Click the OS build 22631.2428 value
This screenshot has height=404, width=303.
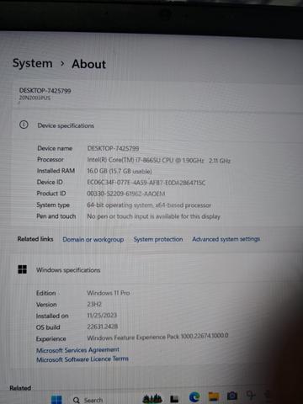coord(103,327)
